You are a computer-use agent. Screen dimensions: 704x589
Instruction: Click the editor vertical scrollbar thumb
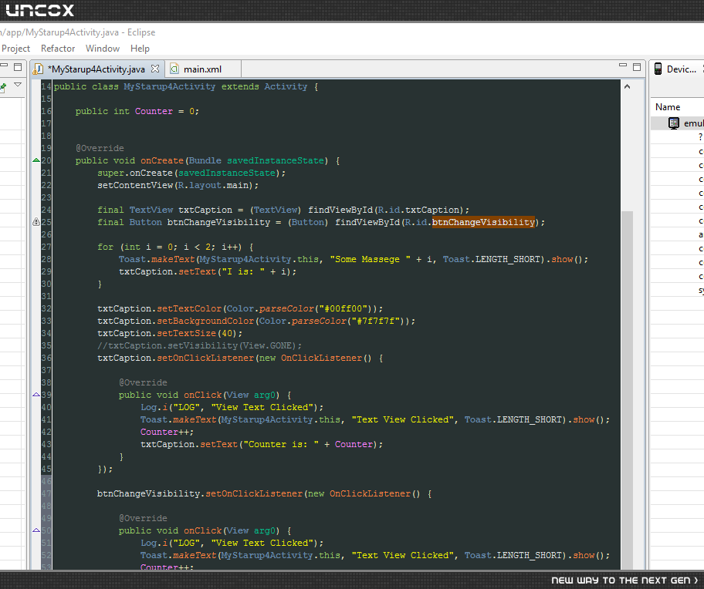pyautogui.click(x=628, y=390)
